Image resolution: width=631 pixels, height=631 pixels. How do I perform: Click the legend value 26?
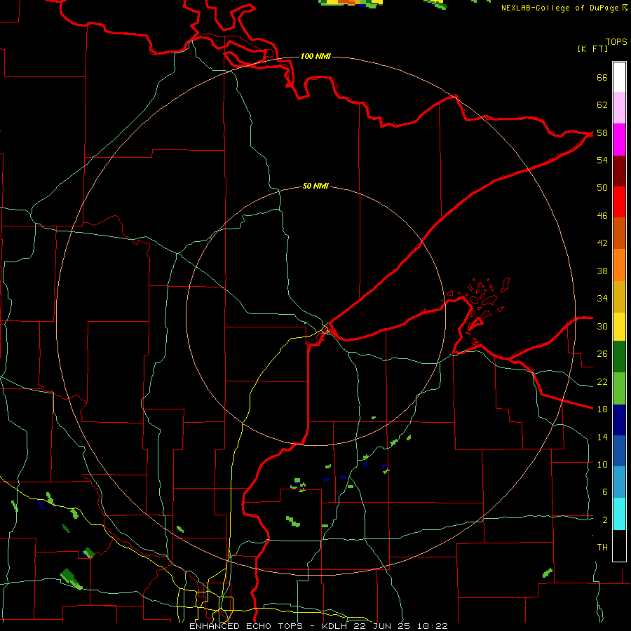point(602,354)
